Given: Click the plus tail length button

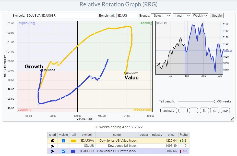Looking at the screenshot, I should 183,110.
